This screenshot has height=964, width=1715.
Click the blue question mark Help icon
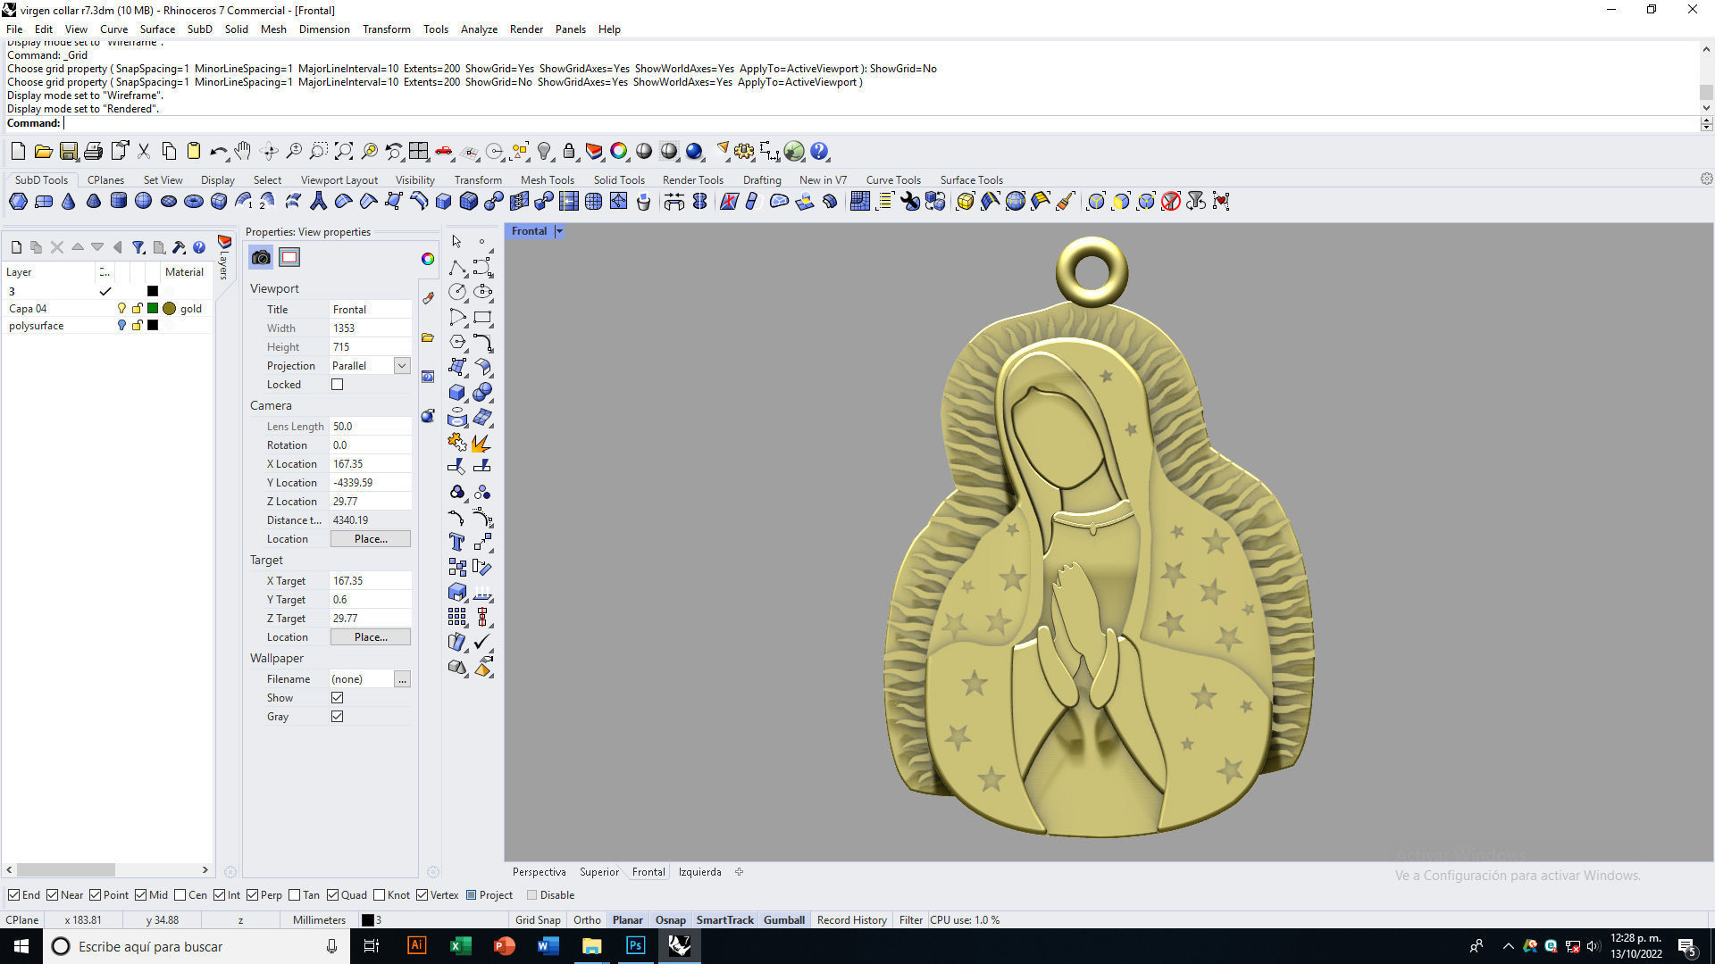click(x=819, y=151)
